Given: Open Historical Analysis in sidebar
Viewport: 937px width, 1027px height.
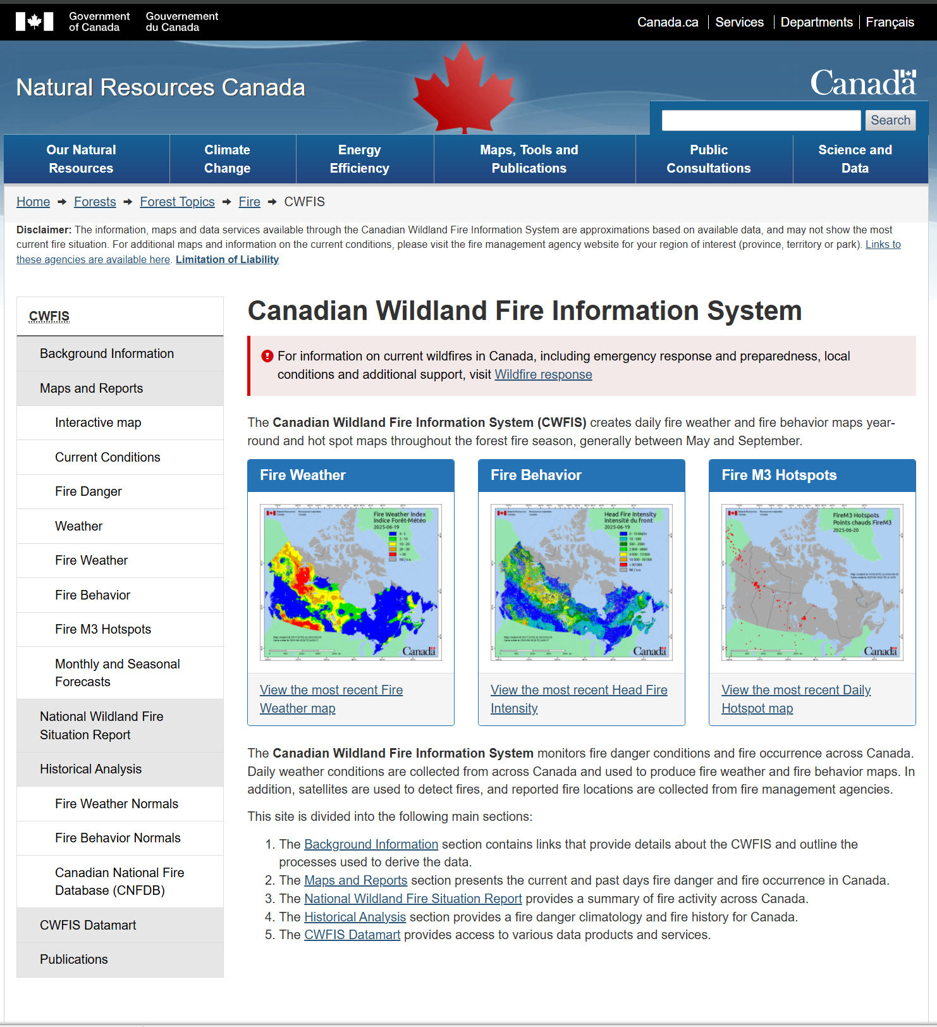Looking at the screenshot, I should tap(120, 769).
